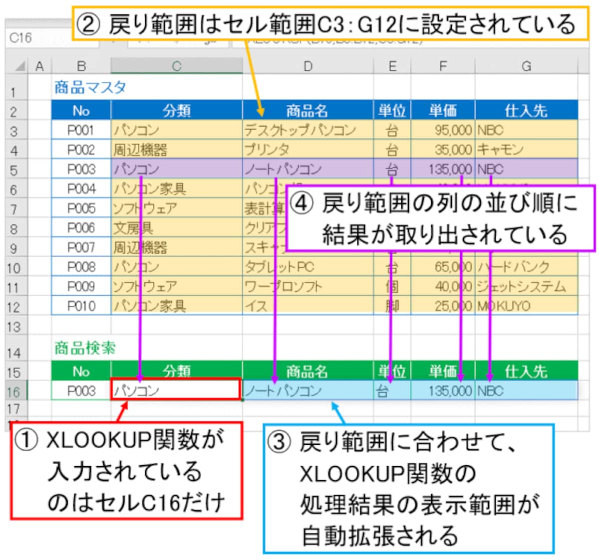The height and width of the screenshot is (560, 599).
Task: Click cell P009
Action: click(81, 286)
